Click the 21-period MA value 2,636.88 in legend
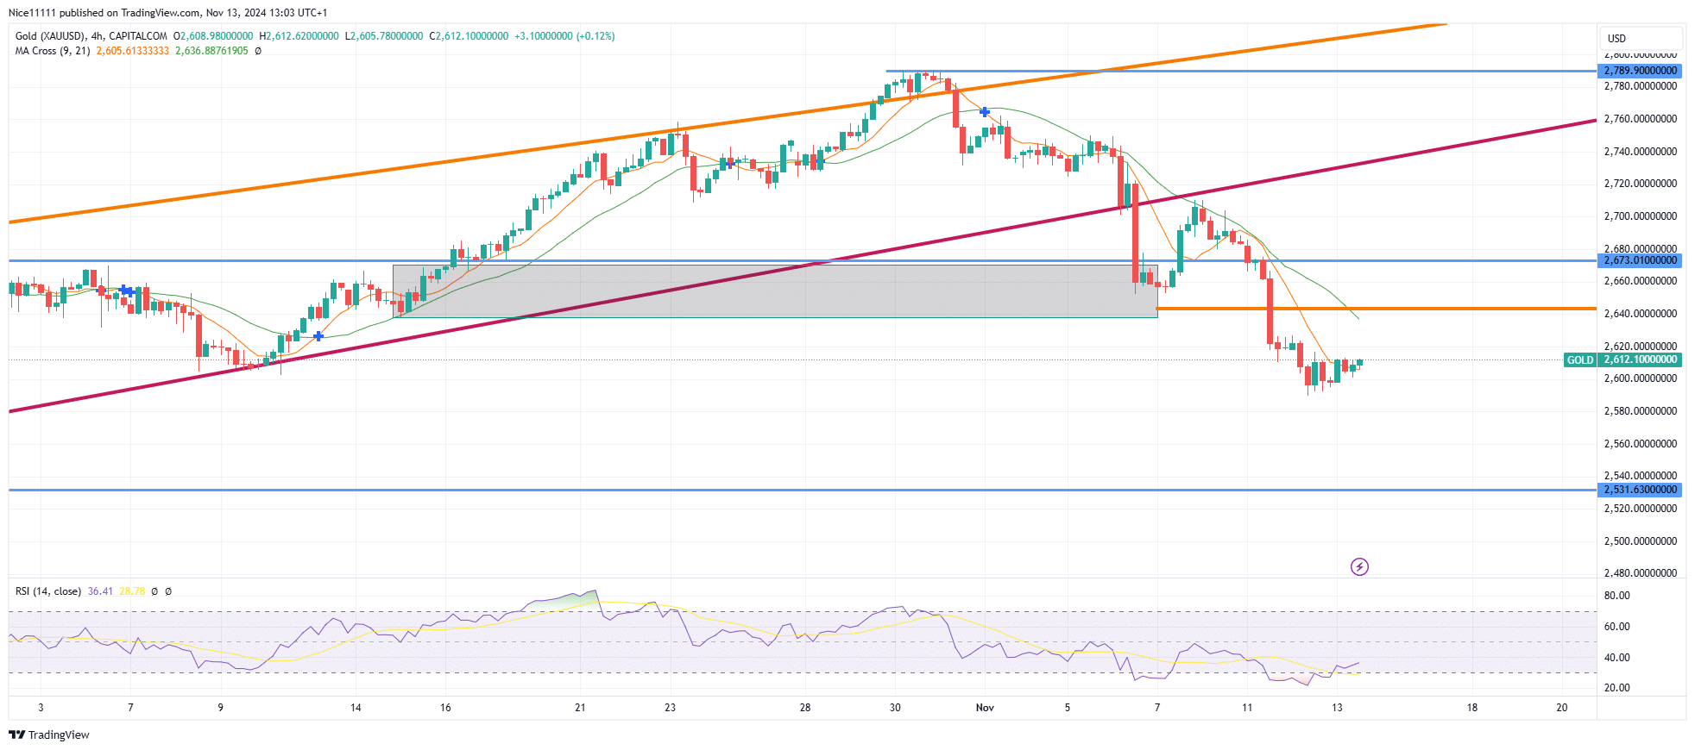This screenshot has height=750, width=1695. 211,51
